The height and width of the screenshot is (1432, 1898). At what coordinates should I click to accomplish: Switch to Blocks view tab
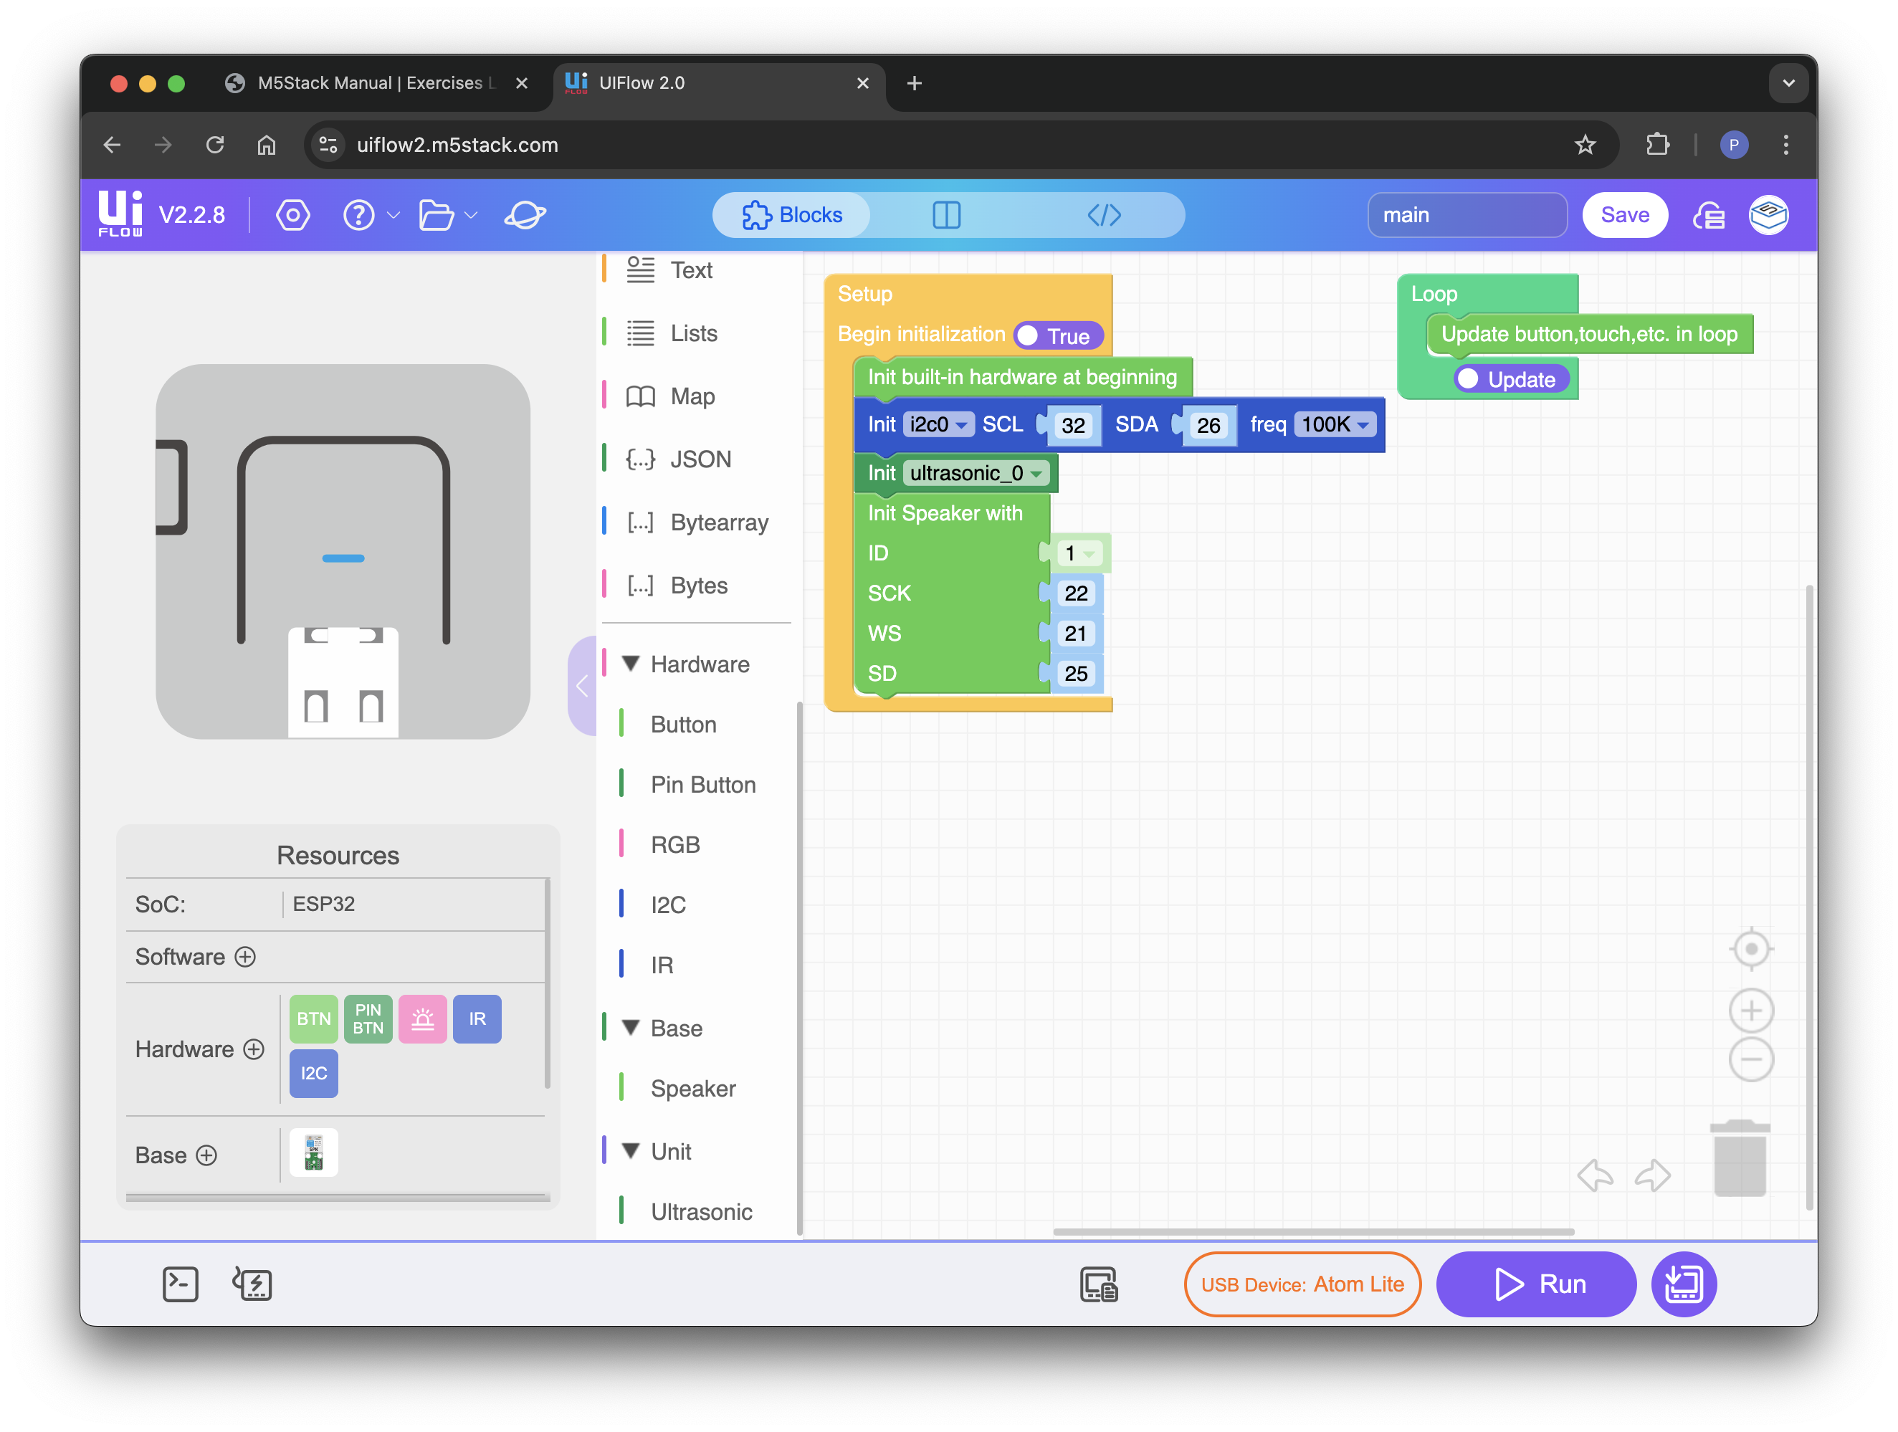791,214
